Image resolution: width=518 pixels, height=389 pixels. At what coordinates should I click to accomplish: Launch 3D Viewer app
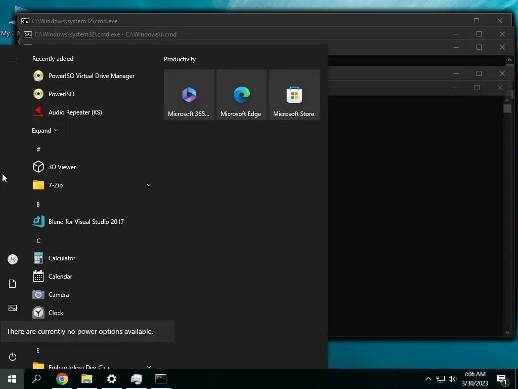coord(92,167)
